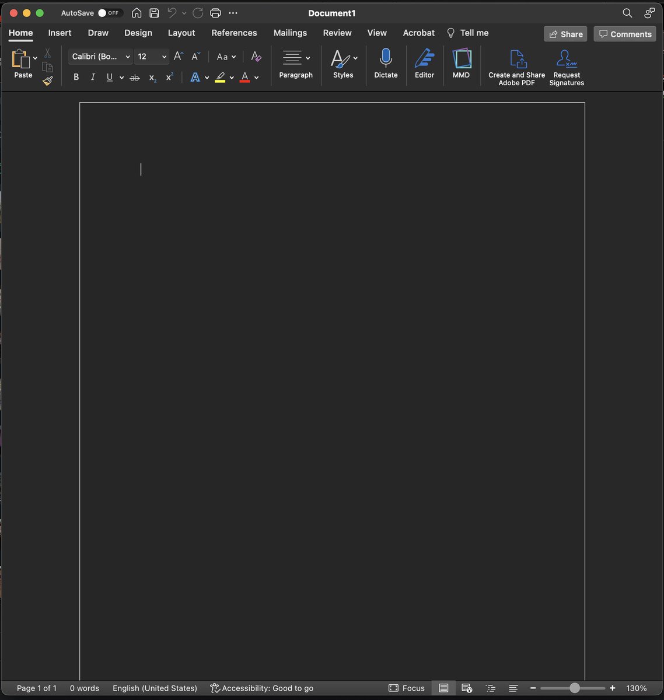Toggle Italic formatting
The height and width of the screenshot is (700, 664).
92,77
